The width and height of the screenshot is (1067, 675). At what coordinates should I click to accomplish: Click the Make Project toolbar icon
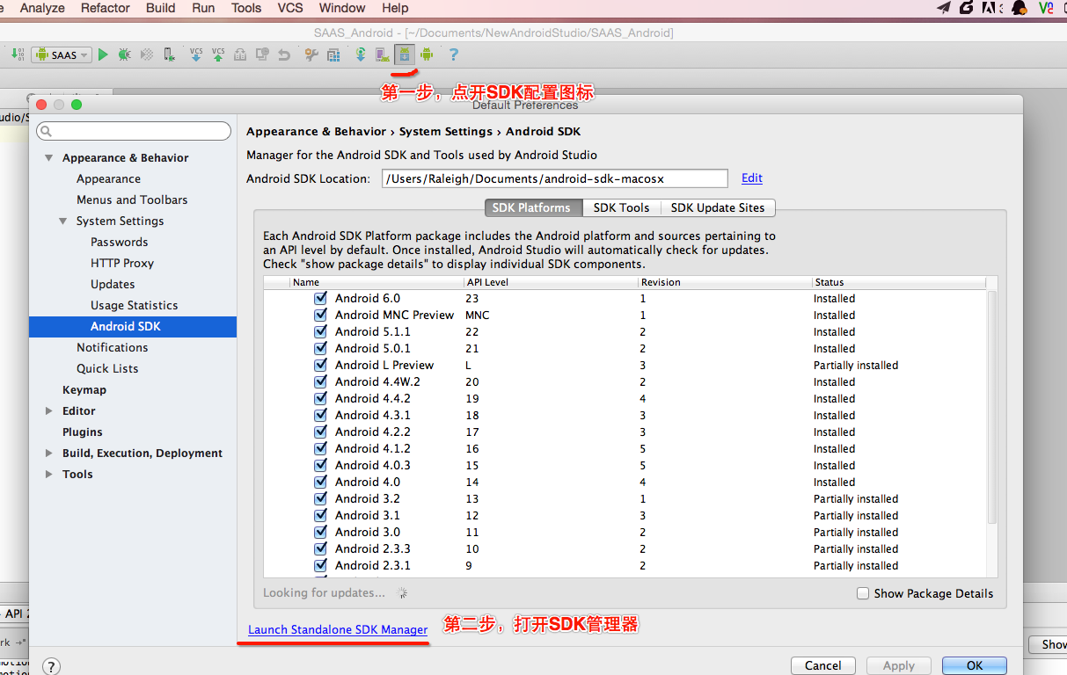coord(18,54)
